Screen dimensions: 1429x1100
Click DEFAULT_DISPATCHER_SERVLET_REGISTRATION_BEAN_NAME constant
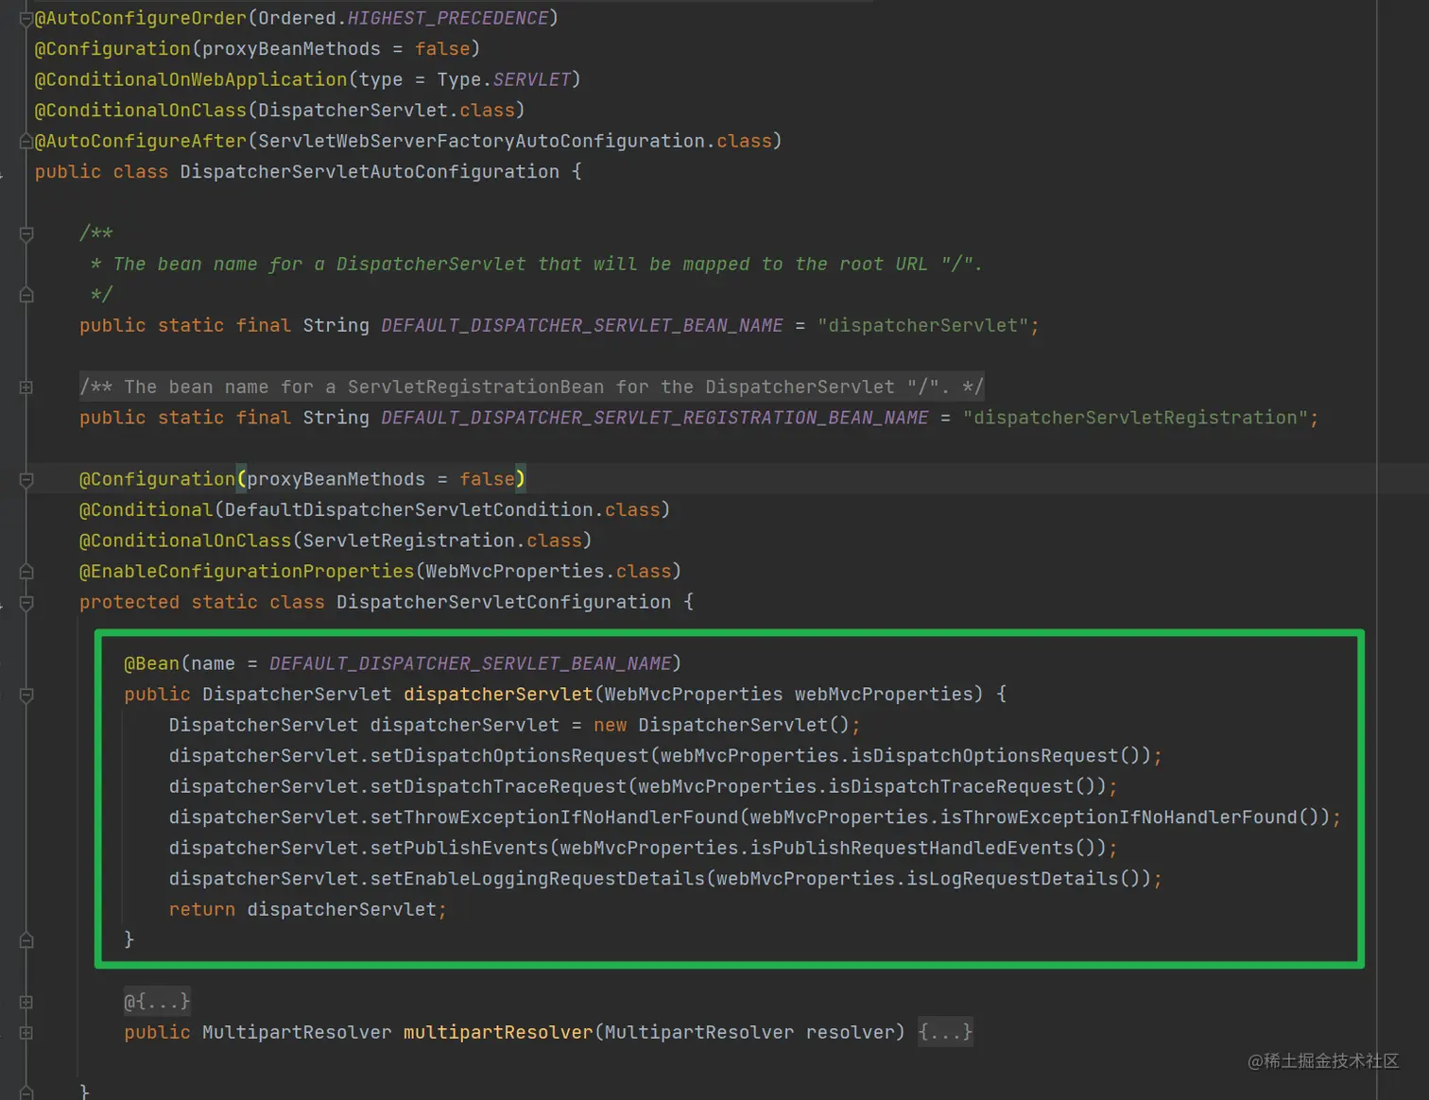(655, 418)
